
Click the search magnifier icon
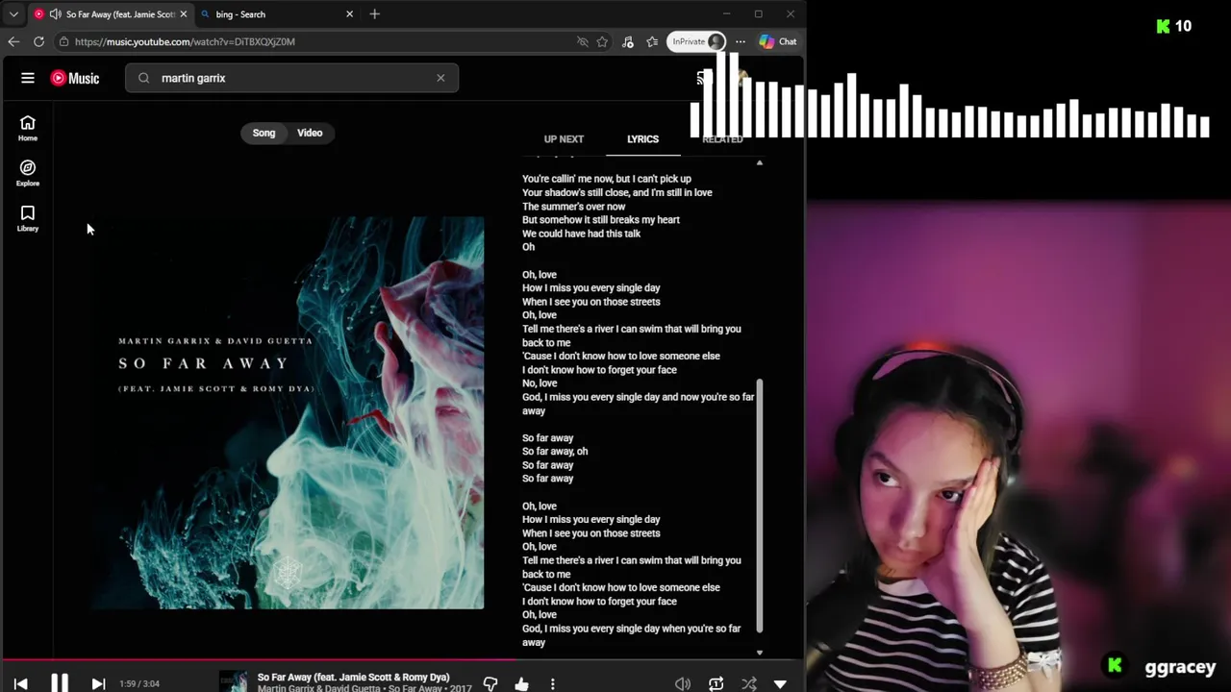click(144, 78)
